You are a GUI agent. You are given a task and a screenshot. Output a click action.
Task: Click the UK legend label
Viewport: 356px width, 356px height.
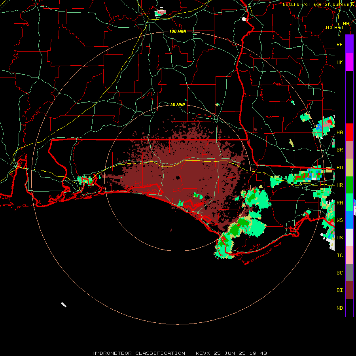pos(339,62)
